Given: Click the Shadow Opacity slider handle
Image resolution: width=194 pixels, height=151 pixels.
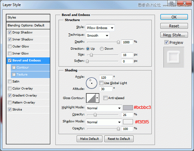Looking at the screenshot, I should coord(118,129).
